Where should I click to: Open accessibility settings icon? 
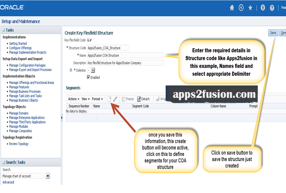pyautogui.click(x=263, y=8)
